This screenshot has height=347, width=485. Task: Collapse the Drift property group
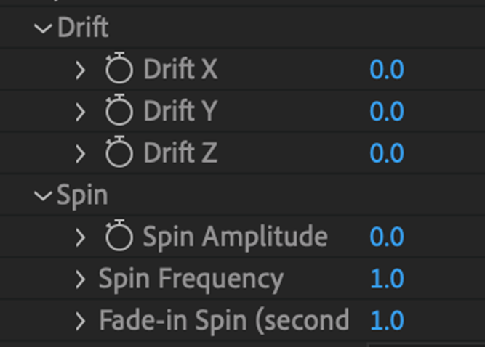(44, 29)
